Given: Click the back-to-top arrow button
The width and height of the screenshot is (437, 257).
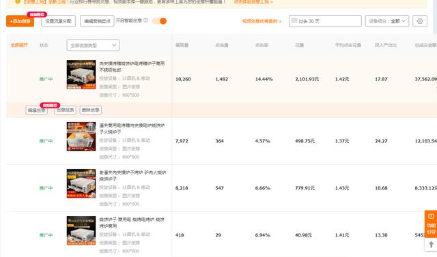Looking at the screenshot, I should pyautogui.click(x=431, y=245).
